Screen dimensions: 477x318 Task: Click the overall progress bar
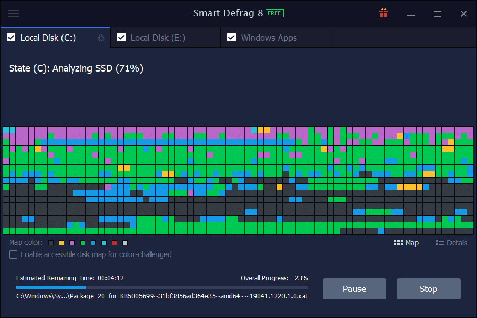pyautogui.click(x=163, y=287)
